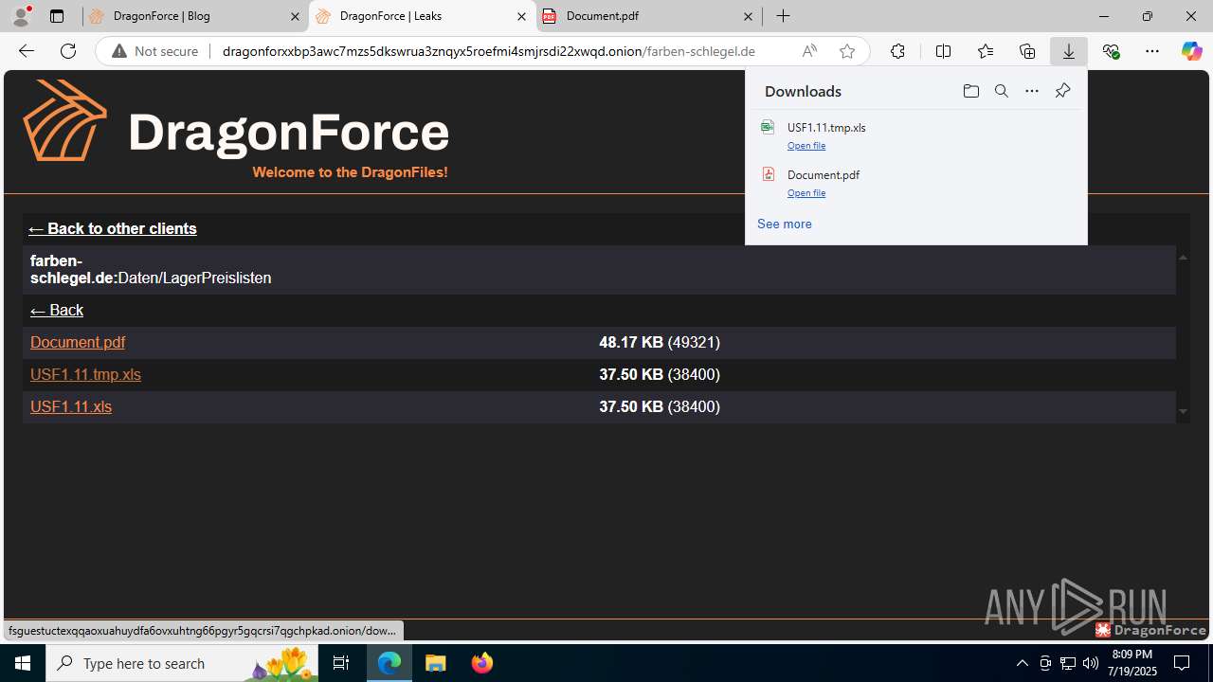Click size value of USF1.11.xls row
Viewport: 1213px width, 682px height.
(x=660, y=406)
